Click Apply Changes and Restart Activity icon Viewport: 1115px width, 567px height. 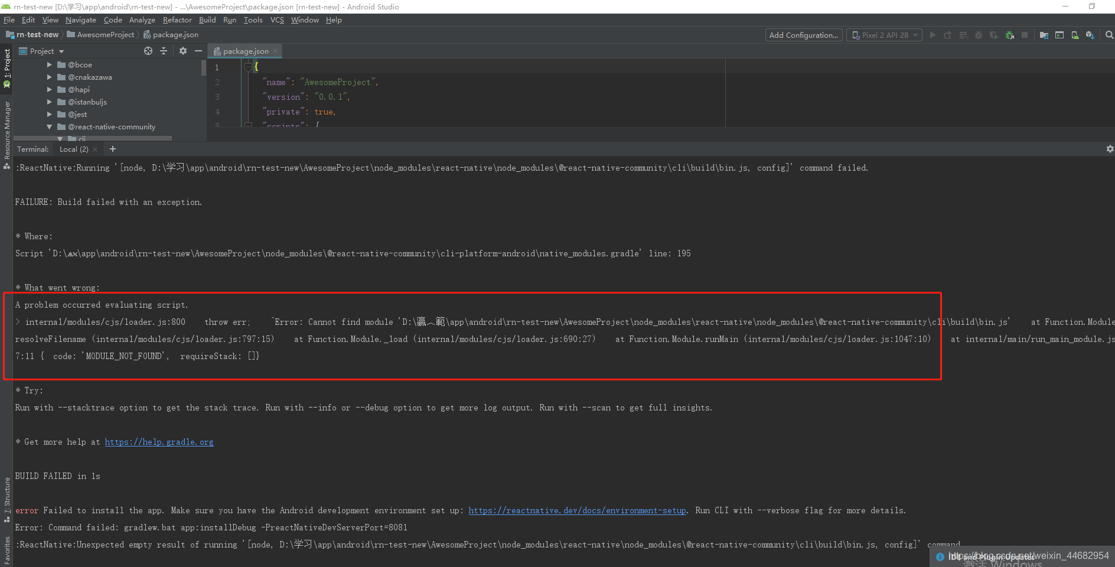click(x=948, y=35)
